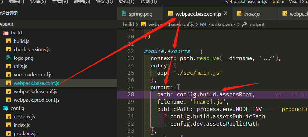This screenshot has width=308, height=137.
Task: Click the build breadcrumb segment
Action: pyautogui.click(x=128, y=24)
